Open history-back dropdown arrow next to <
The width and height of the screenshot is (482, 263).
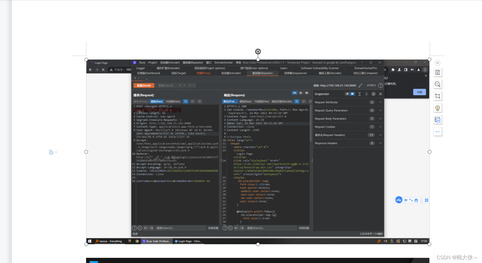[x=184, y=85]
